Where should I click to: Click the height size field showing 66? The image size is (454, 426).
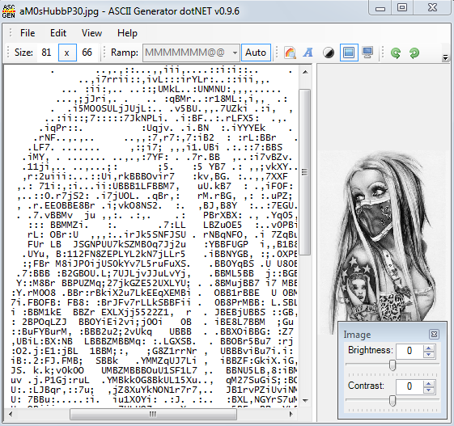87,53
